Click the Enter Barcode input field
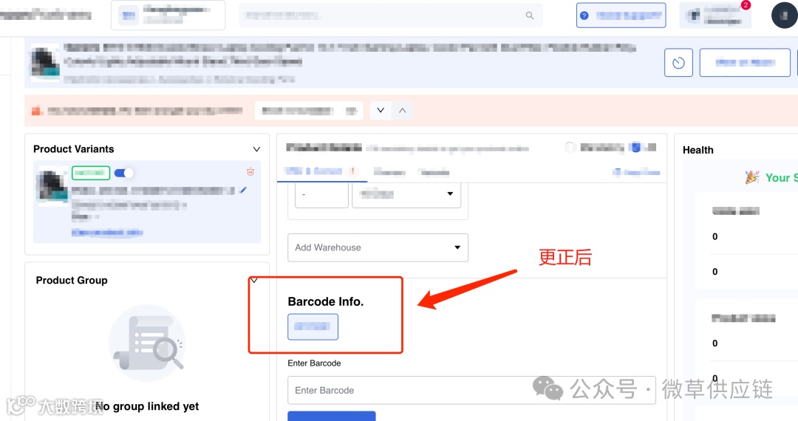Screen dimensions: 798x421 point(471,391)
